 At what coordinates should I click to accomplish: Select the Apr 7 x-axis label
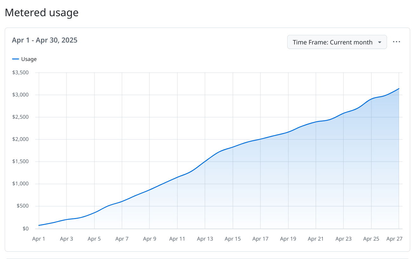(x=122, y=239)
